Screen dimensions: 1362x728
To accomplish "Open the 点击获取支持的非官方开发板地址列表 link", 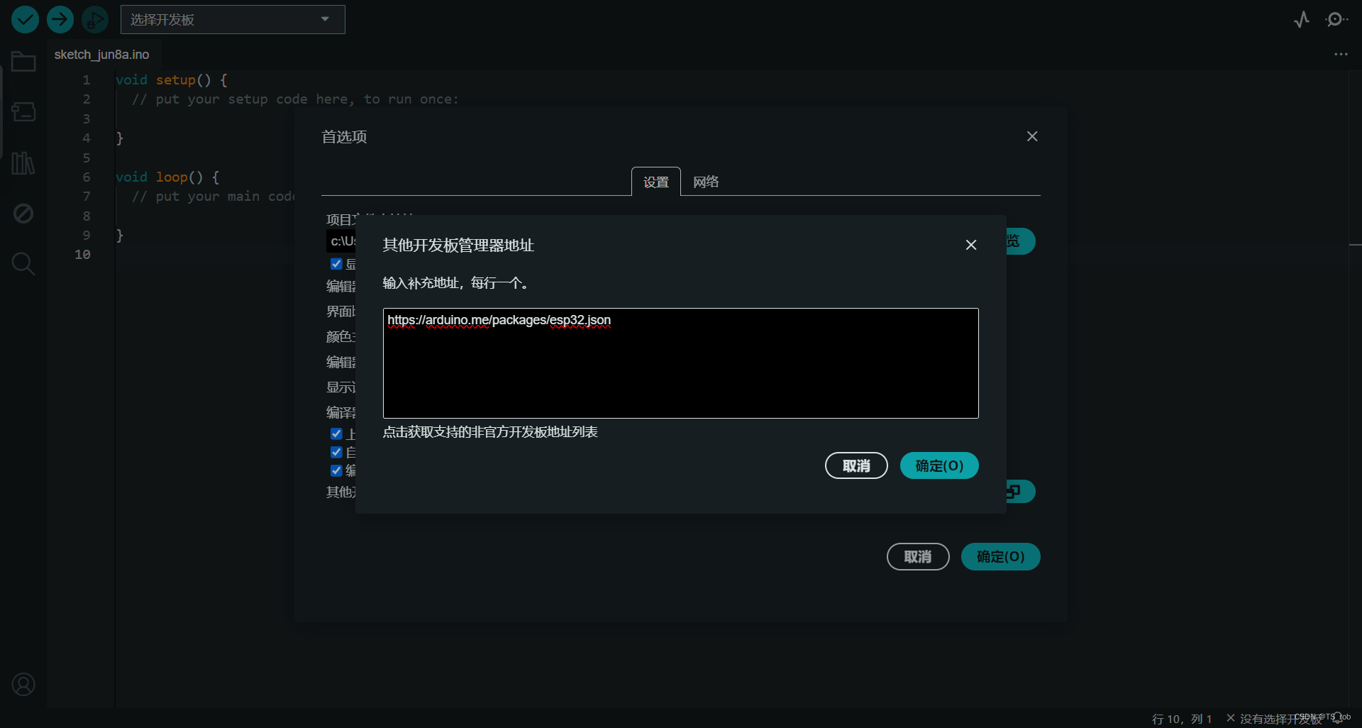I will (x=490, y=432).
